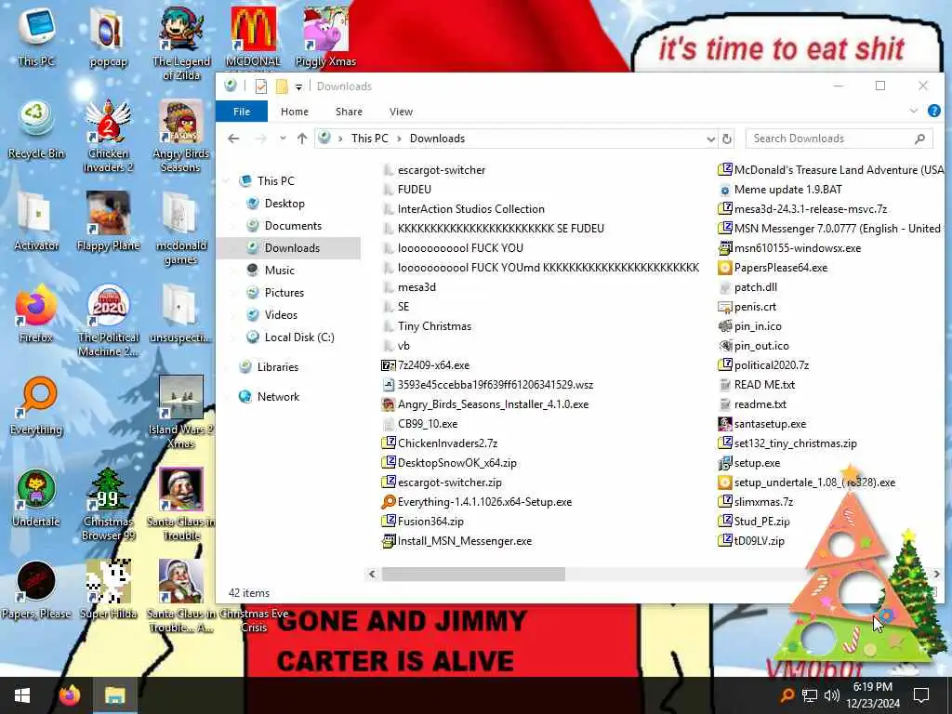The image size is (952, 714).
Task: Launch Firefox from the desktop
Action: coord(36,313)
